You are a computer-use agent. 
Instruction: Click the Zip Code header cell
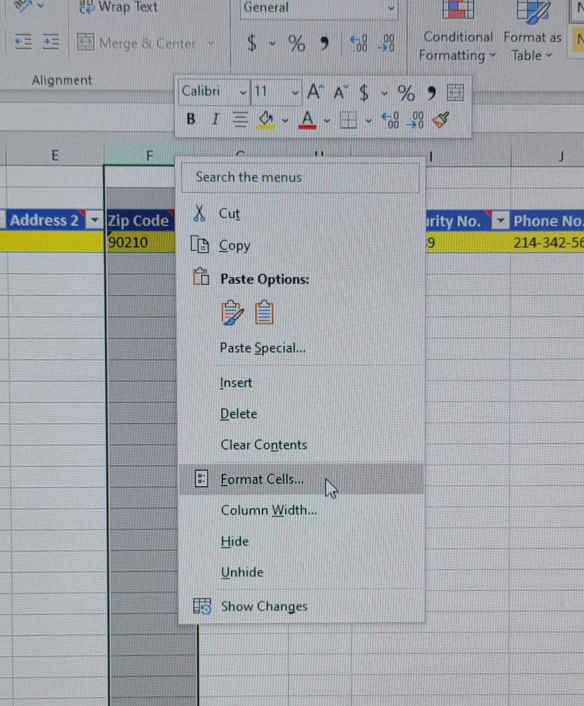tap(140, 220)
